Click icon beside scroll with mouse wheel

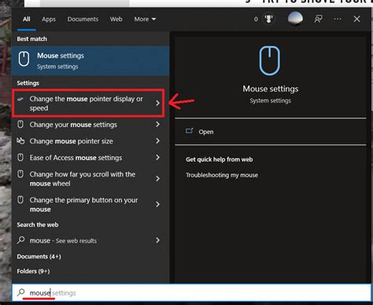click(x=20, y=174)
